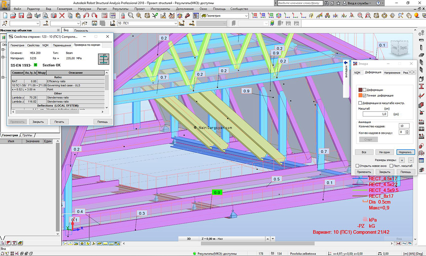This screenshot has height=256, width=426.
Task: Click the Закрыть button in properties dialog
Action: (x=38, y=122)
